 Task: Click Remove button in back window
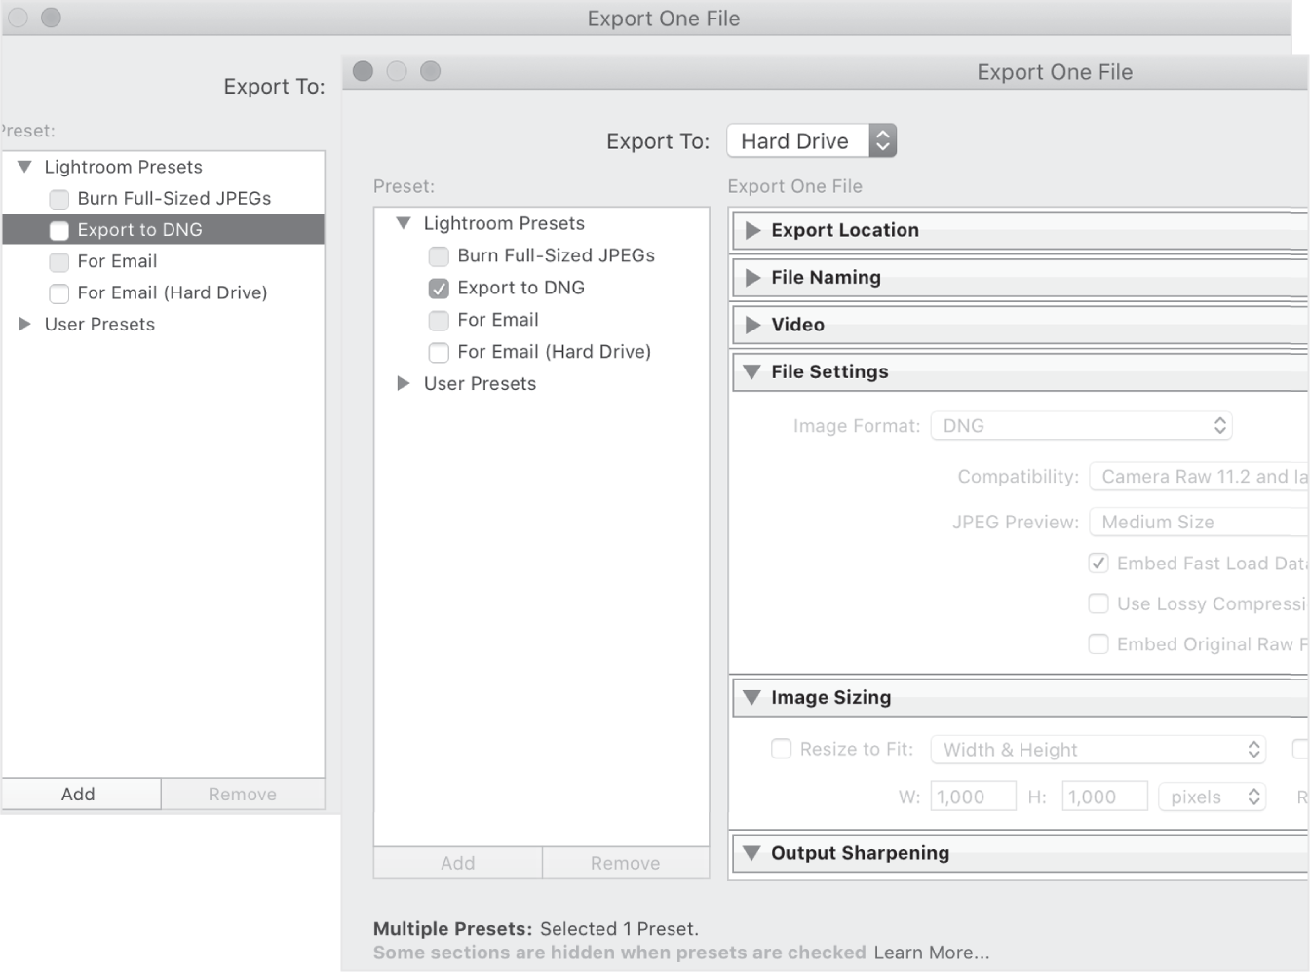[x=243, y=794]
